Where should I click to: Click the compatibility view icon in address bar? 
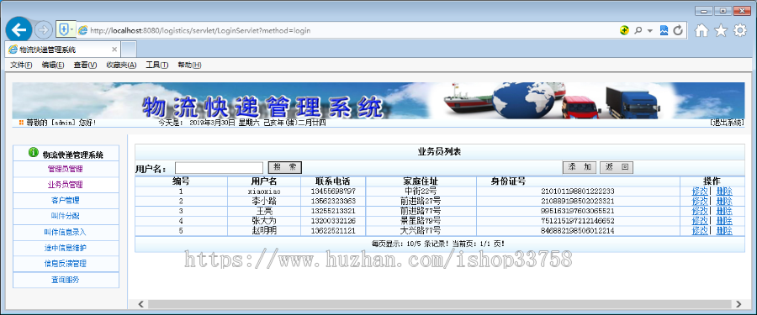(664, 30)
